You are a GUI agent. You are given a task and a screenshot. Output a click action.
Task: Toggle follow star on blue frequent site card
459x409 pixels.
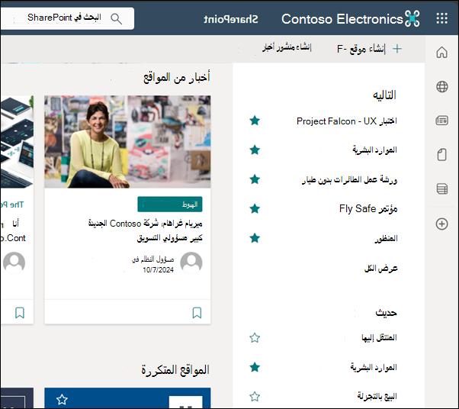(x=62, y=400)
